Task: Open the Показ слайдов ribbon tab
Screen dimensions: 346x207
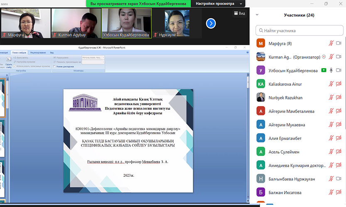Action: click(x=19, y=53)
